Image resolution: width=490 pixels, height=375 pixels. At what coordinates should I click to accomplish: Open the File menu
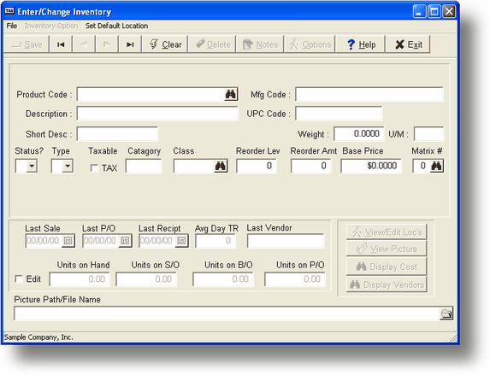[x=12, y=26]
